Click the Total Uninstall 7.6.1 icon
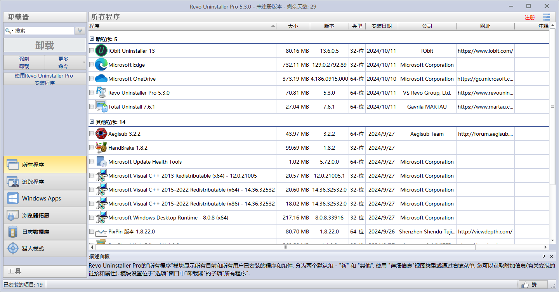Screen dimensions: 559x292 [101, 107]
